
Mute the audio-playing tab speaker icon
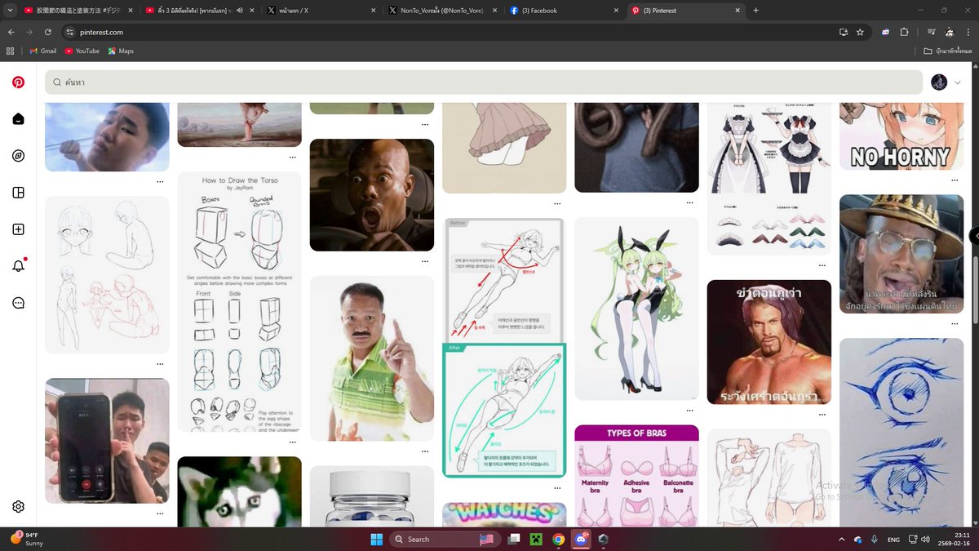tap(240, 11)
